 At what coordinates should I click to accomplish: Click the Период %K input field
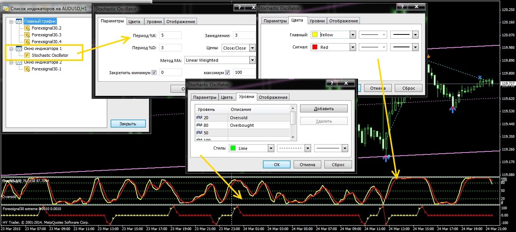170,35
